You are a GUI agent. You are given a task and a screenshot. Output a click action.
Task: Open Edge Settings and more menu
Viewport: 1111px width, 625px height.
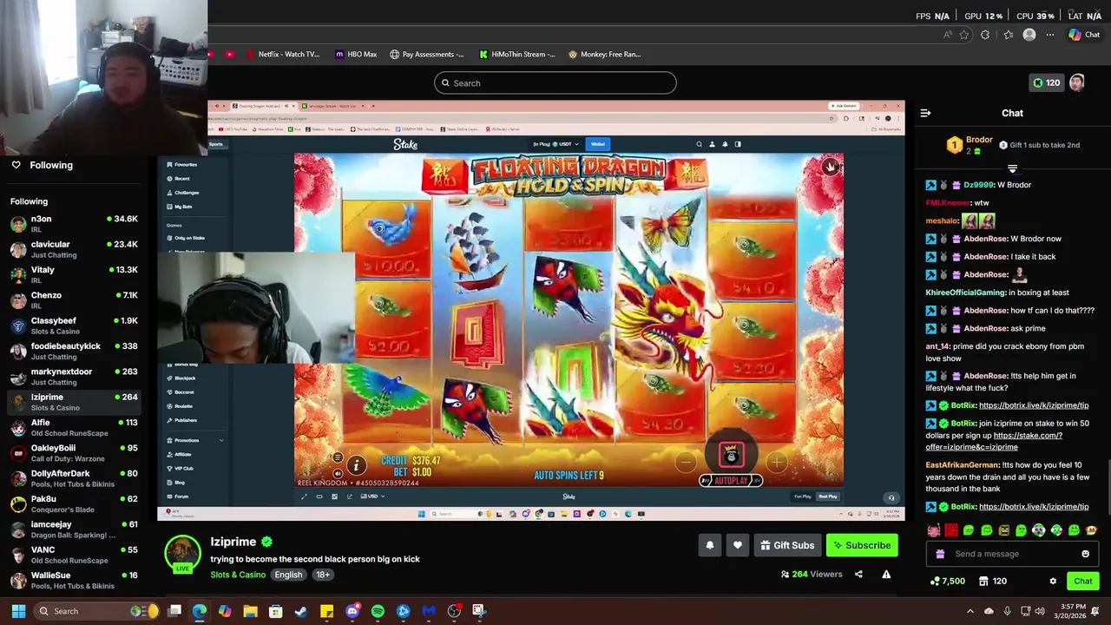(x=1050, y=35)
